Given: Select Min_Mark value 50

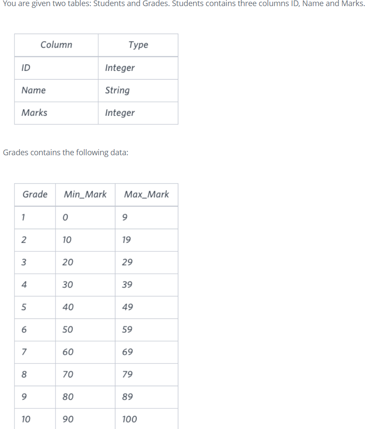Looking at the screenshot, I should coord(85,330).
